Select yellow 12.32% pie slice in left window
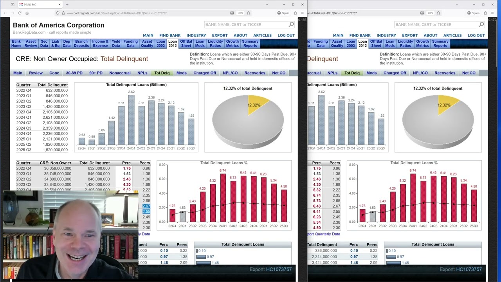Screen dimensions: 501x282 click(256, 104)
